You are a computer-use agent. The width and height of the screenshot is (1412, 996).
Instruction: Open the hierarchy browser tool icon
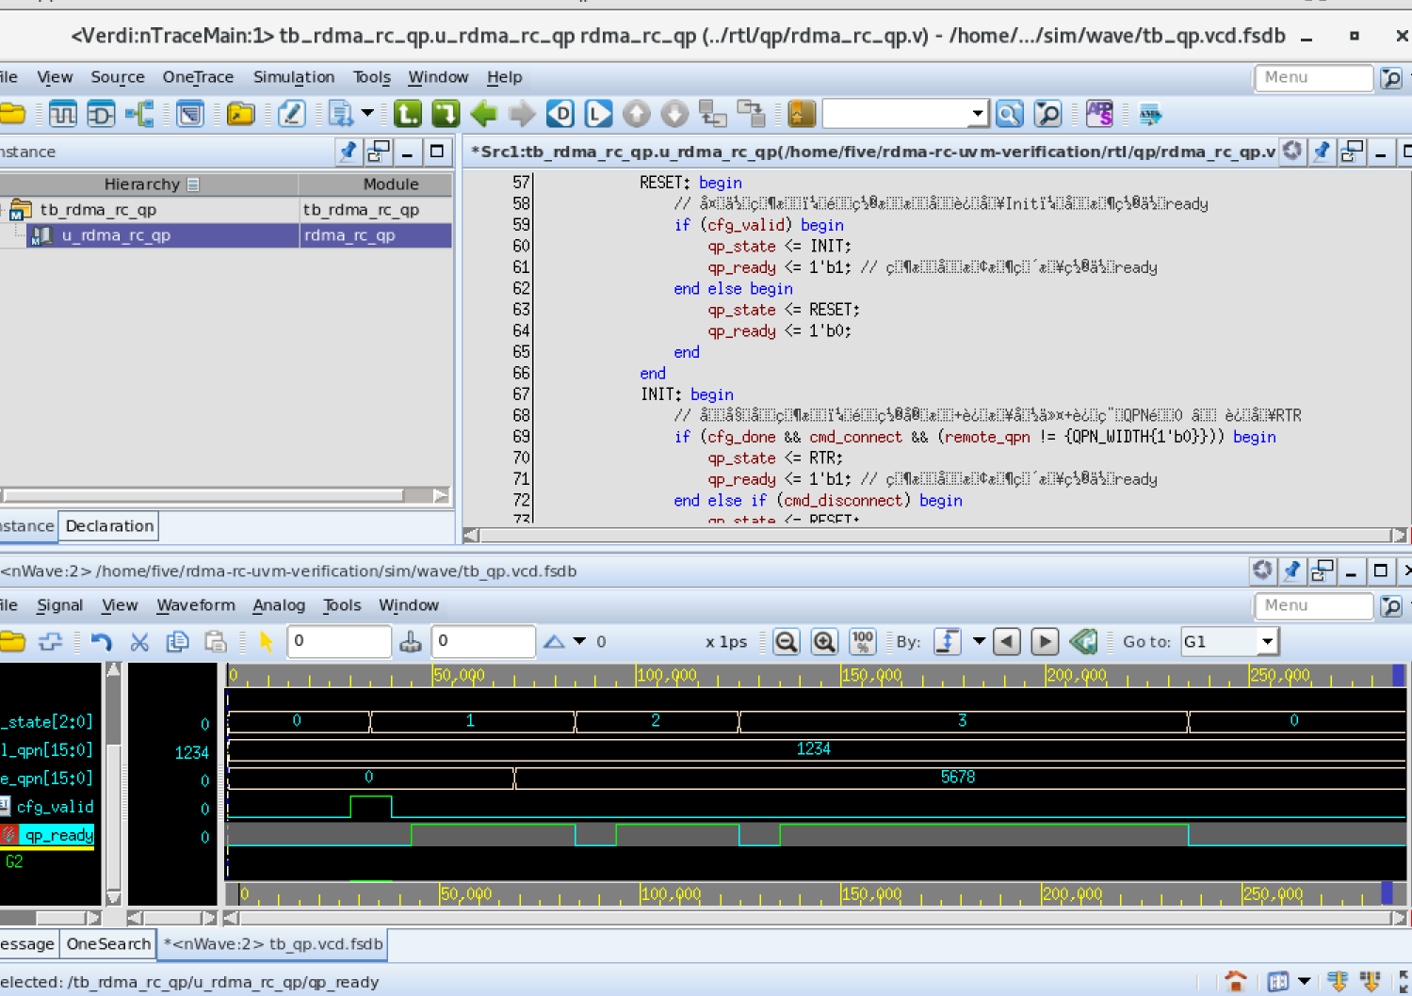pyautogui.click(x=138, y=113)
